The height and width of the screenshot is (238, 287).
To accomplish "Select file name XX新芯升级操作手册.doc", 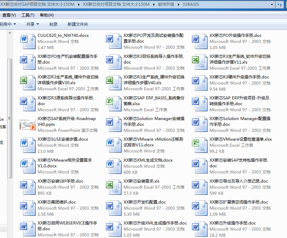I will pos(233,223).
